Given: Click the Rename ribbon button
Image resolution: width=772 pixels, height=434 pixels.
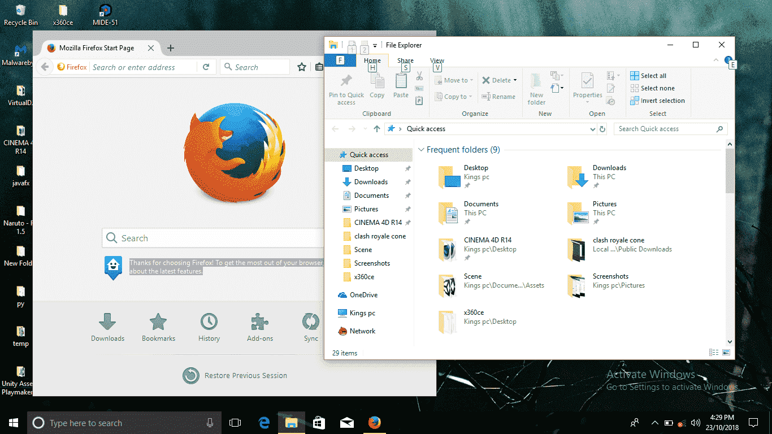Looking at the screenshot, I should pos(498,97).
